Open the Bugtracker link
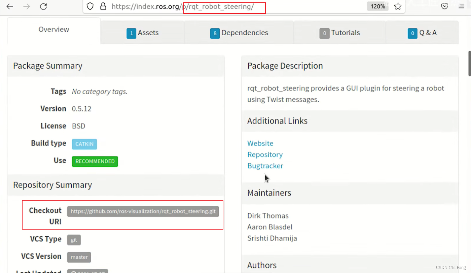The height and width of the screenshot is (273, 471). (x=265, y=166)
